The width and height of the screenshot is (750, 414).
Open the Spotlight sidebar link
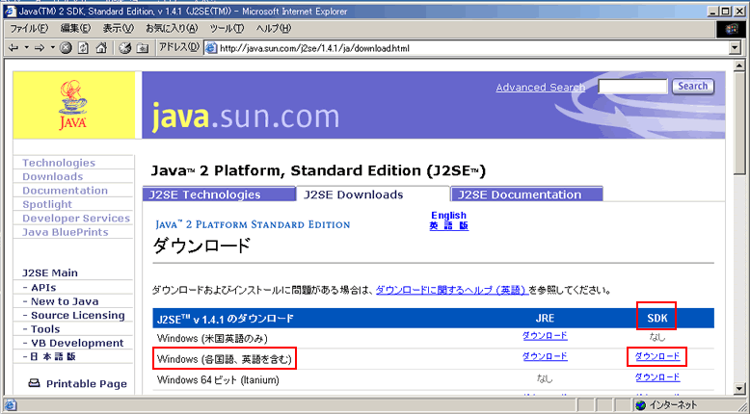coord(47,204)
